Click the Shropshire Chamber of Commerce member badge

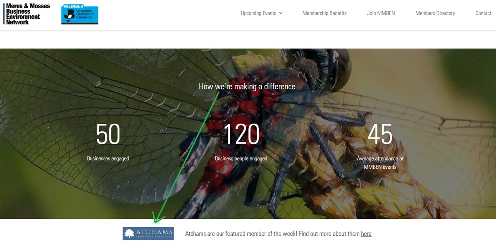[x=80, y=14]
